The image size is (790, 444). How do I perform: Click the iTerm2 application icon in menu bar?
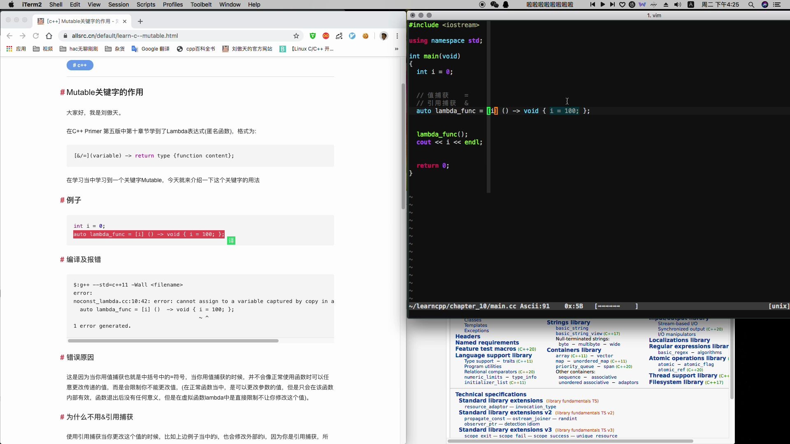coord(31,5)
